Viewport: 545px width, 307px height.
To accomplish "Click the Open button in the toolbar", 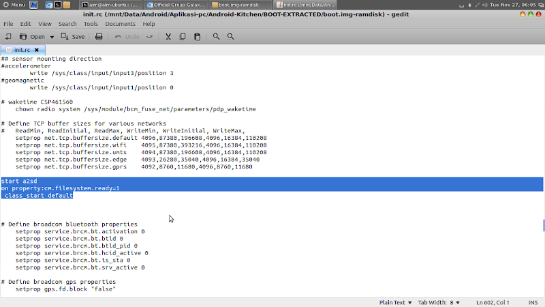I will [x=31, y=36].
